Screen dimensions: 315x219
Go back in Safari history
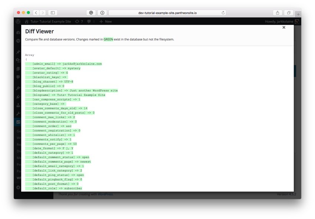pyautogui.click(x=36, y=13)
